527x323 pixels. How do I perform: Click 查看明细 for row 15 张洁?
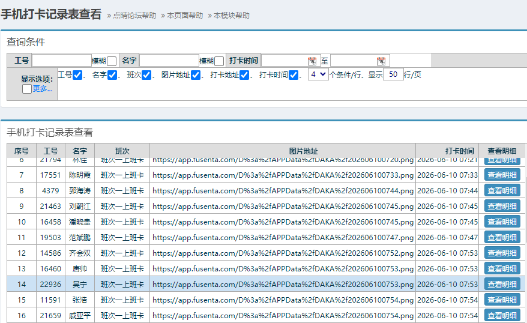(502, 300)
